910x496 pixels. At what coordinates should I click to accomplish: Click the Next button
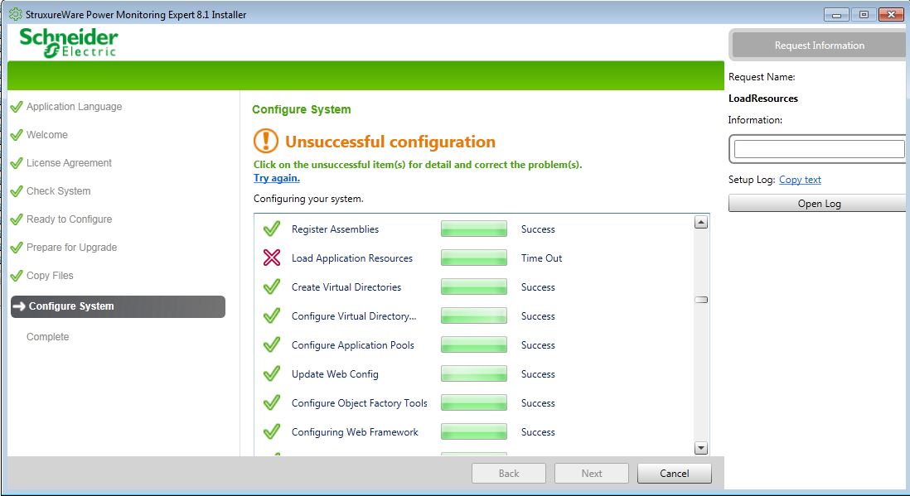coord(592,474)
